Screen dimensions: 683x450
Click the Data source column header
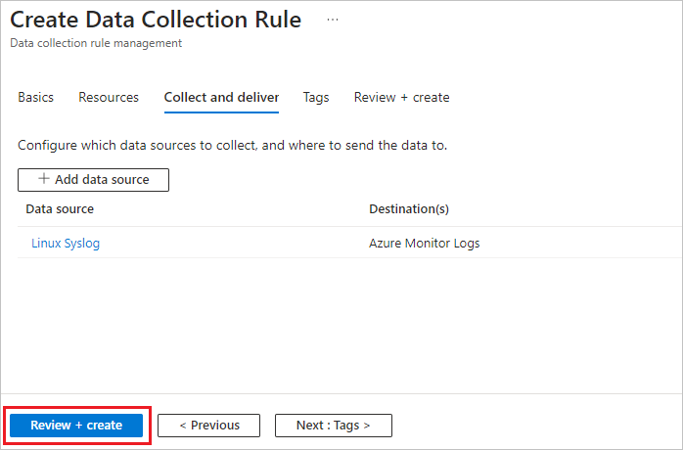(60, 209)
